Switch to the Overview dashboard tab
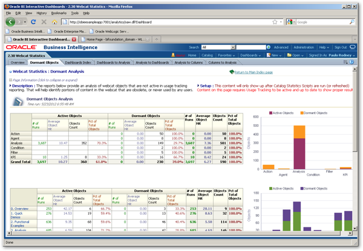 coord(18,63)
